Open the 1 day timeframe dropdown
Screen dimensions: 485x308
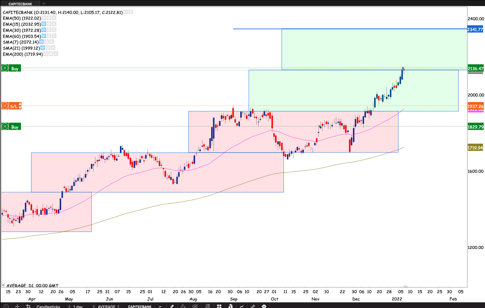[83, 306]
